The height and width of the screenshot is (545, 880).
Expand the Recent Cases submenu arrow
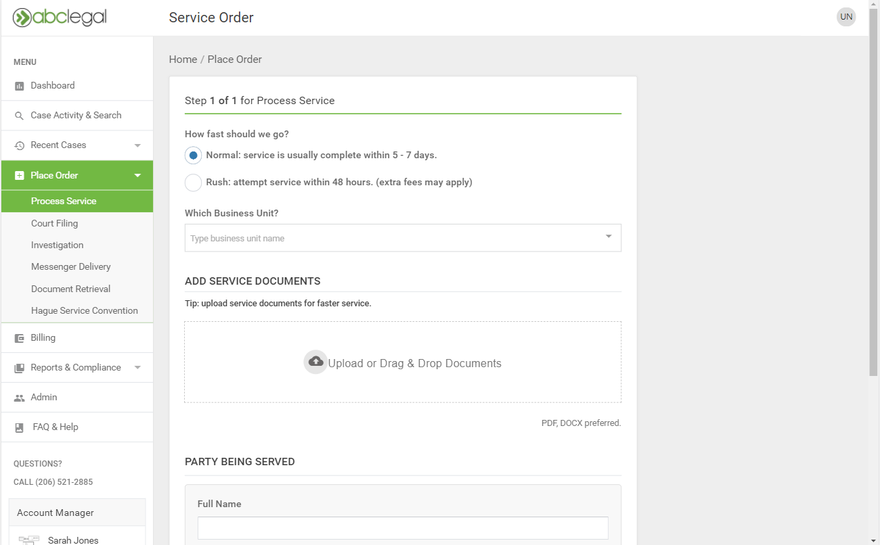(137, 145)
